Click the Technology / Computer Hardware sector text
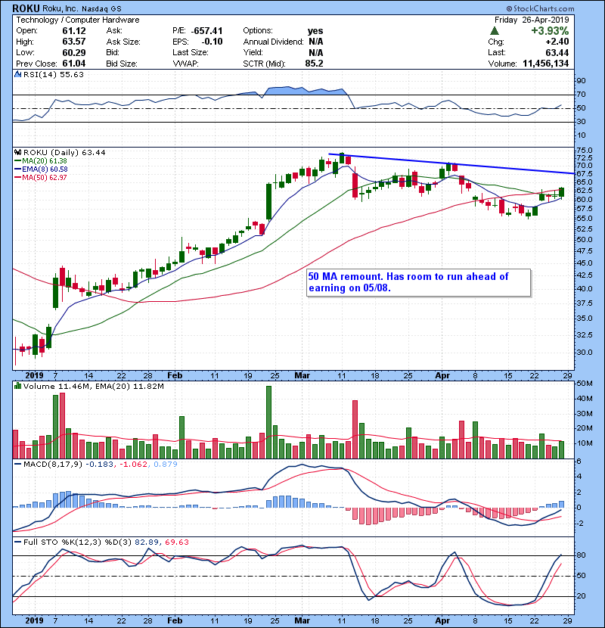 78,20
